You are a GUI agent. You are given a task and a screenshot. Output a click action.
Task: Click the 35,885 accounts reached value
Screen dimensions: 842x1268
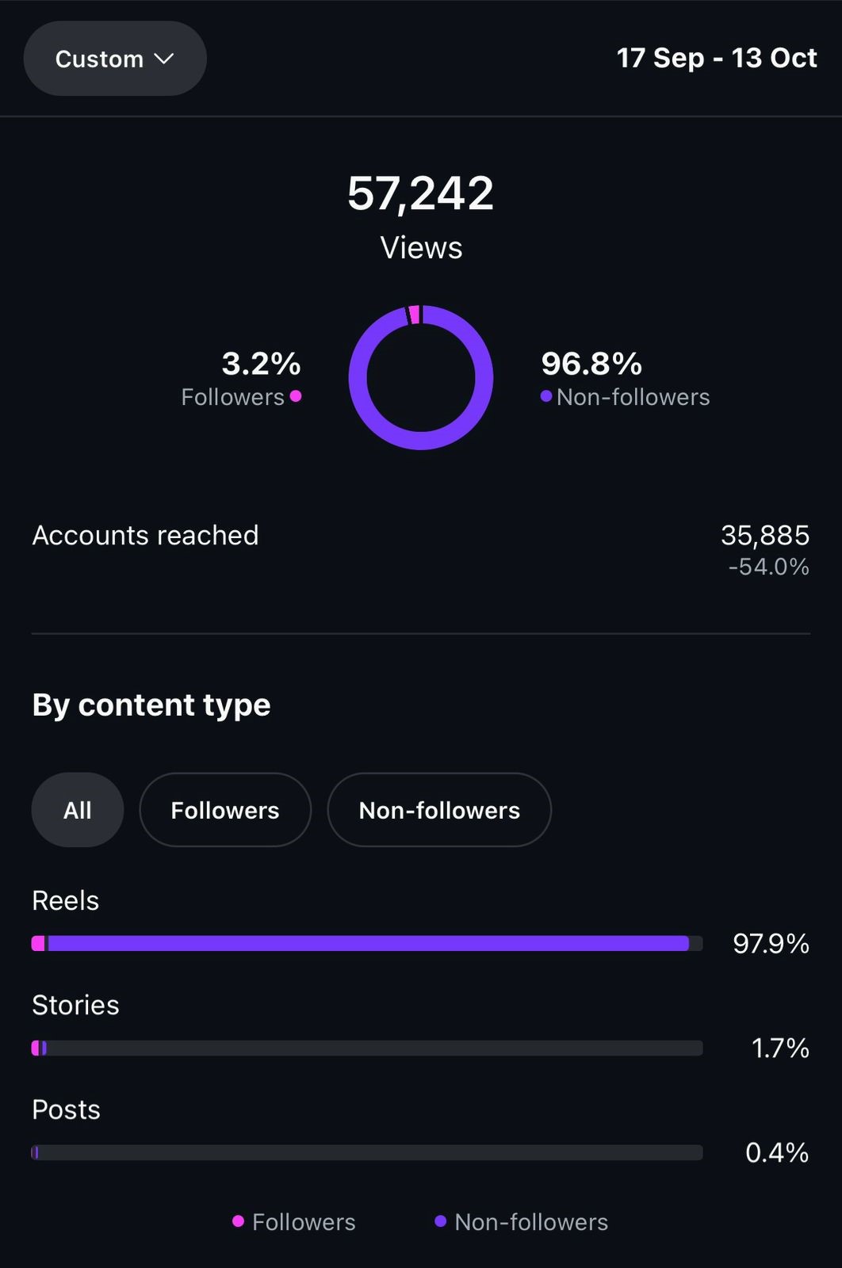click(x=764, y=536)
